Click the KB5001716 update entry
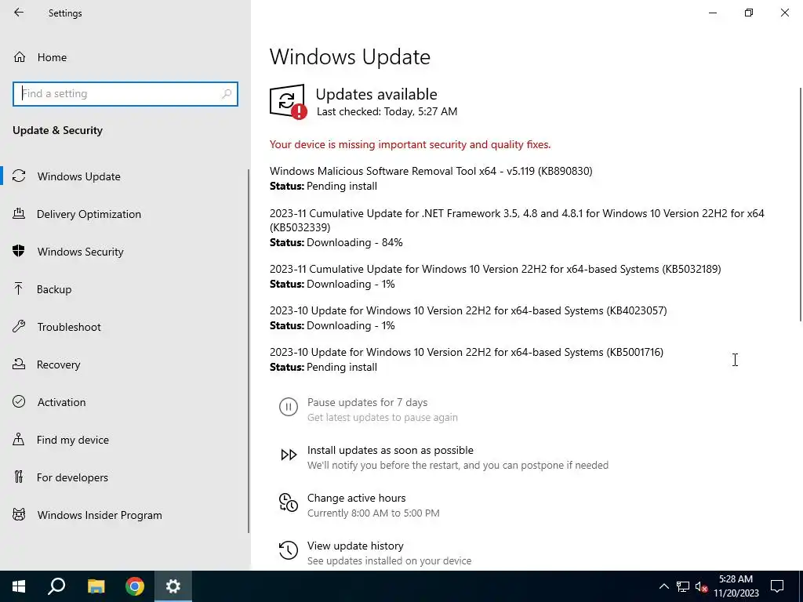Image resolution: width=803 pixels, height=602 pixels. tap(467, 359)
